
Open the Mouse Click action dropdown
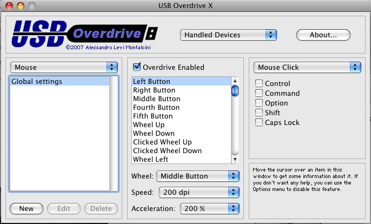point(307,67)
